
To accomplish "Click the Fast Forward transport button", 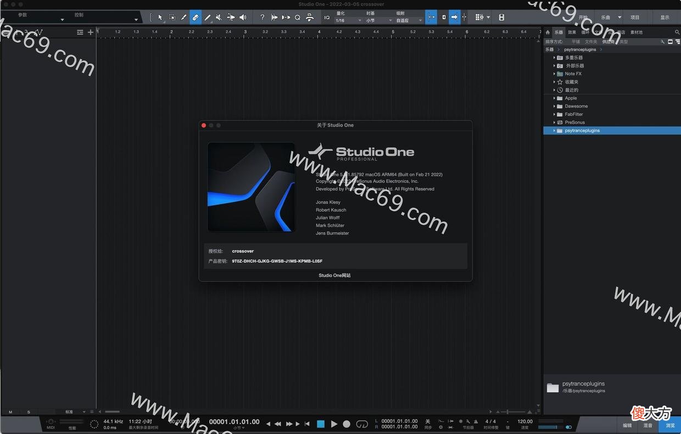I will (289, 424).
